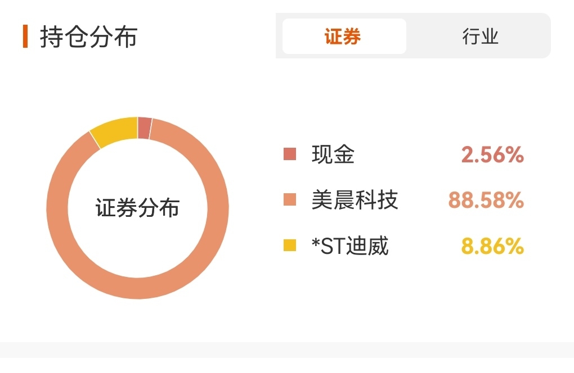Select the 美晨科技 legend label
The width and height of the screenshot is (574, 373).
click(x=355, y=200)
